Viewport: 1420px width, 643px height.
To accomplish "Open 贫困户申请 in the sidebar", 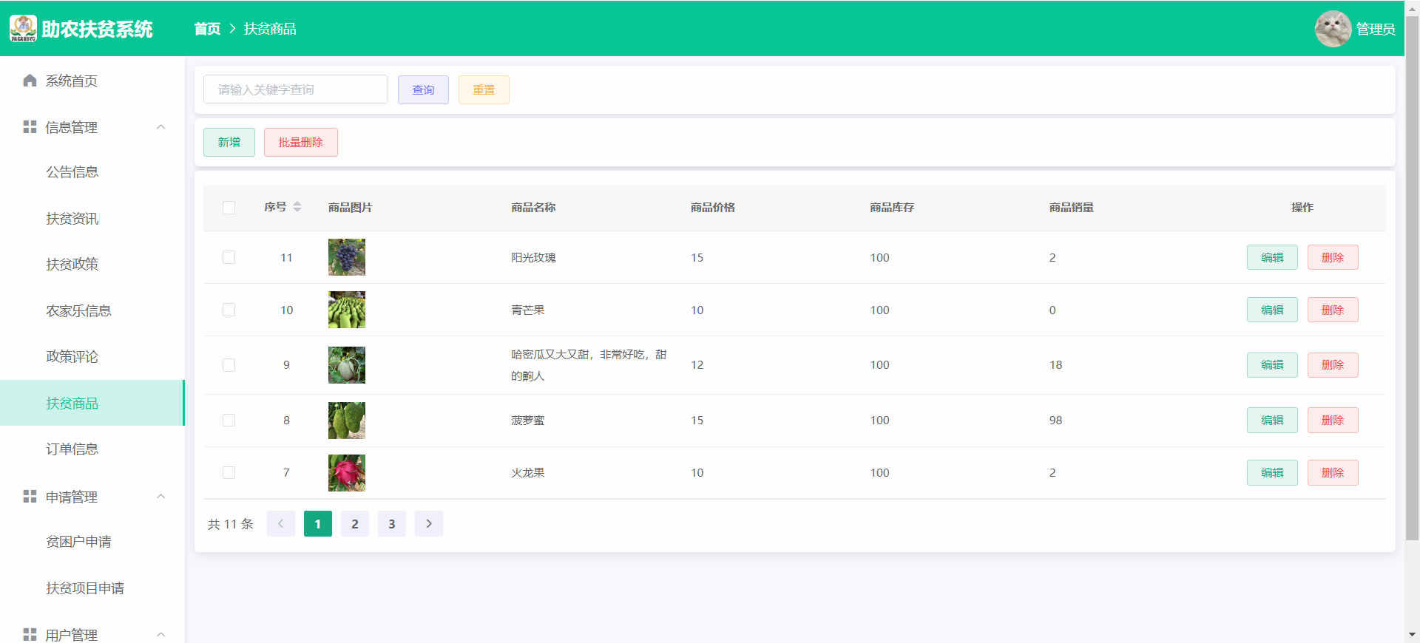I will pos(92,542).
